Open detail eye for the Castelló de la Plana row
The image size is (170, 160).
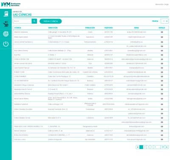click(x=162, y=72)
